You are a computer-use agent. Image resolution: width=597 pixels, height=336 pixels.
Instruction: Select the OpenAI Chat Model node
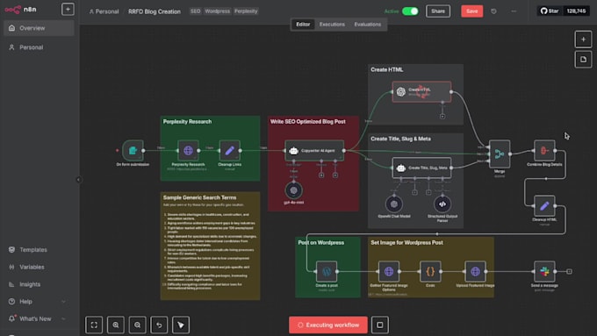pyautogui.click(x=394, y=204)
